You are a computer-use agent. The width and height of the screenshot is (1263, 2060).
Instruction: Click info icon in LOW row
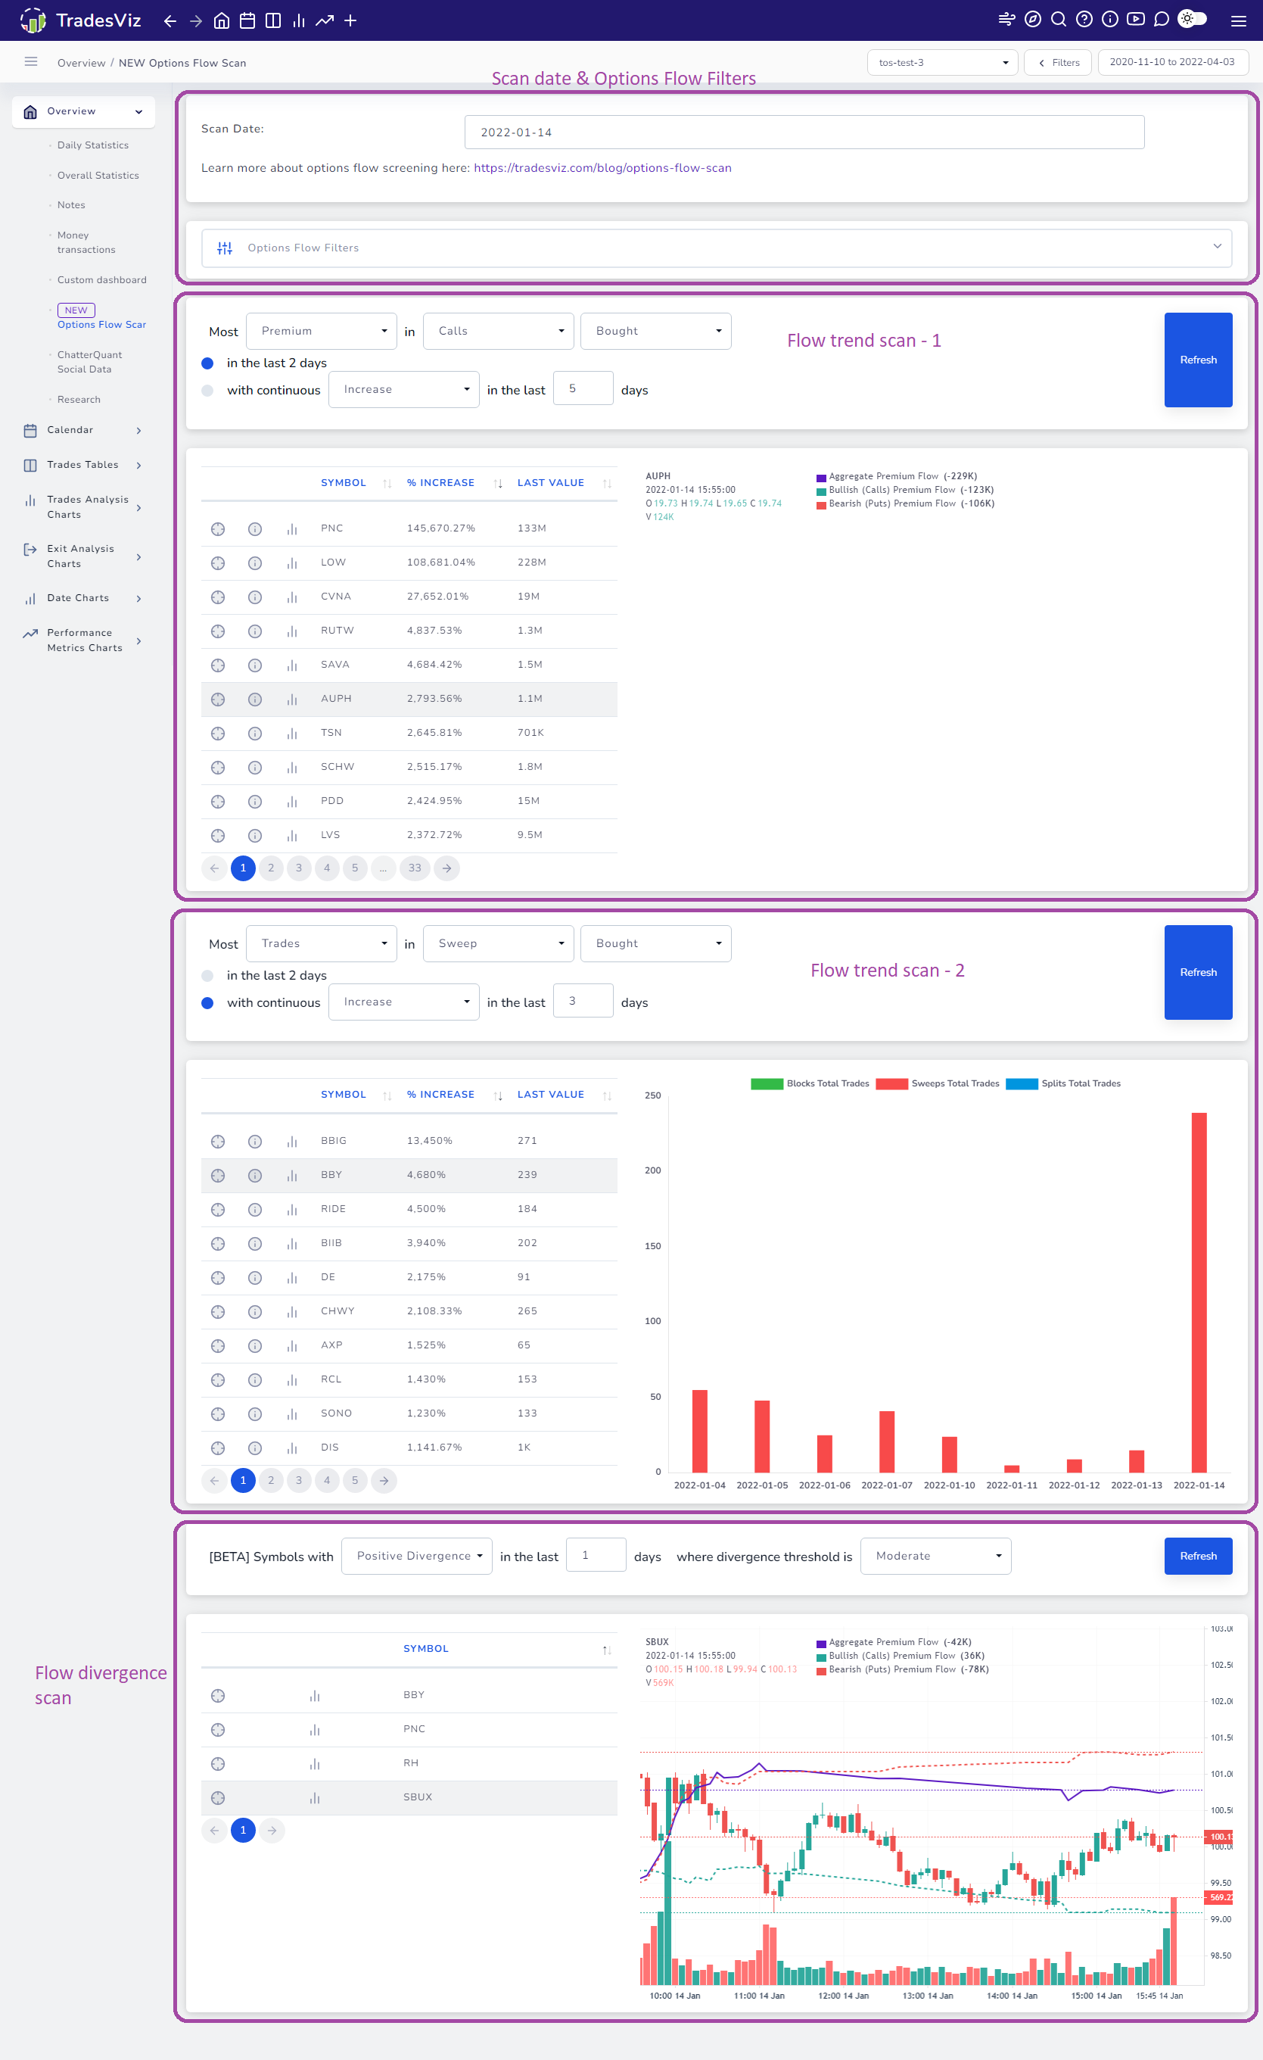(255, 563)
